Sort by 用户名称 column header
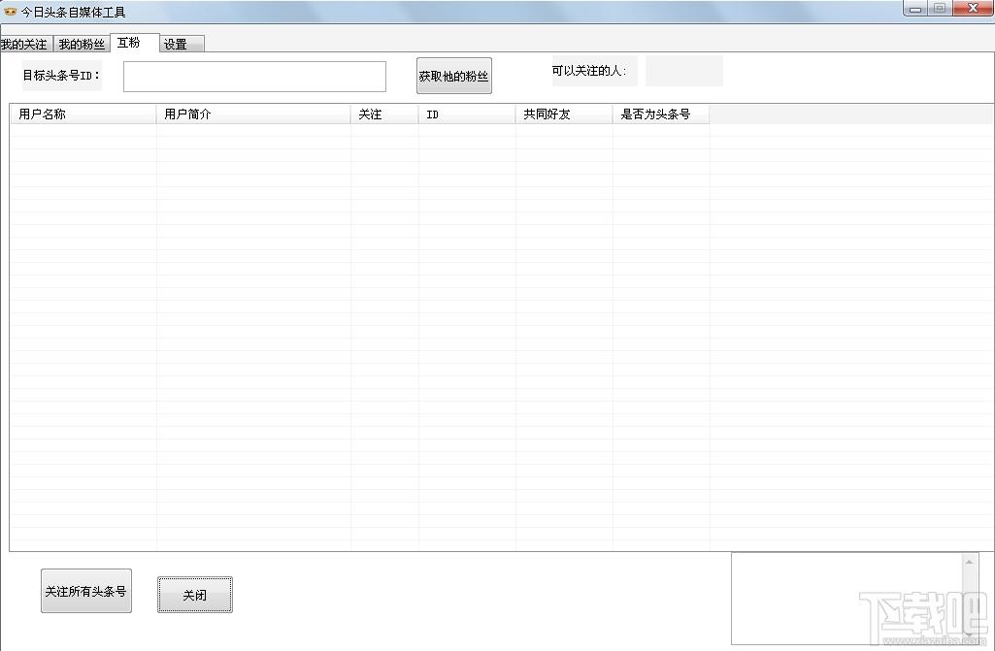Screen dimensions: 995x651 pos(83,114)
